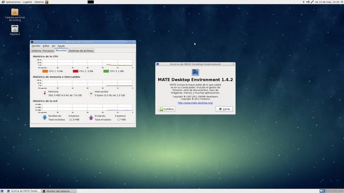
Task: Open the mate-desktop.org link
Action: click(195, 103)
